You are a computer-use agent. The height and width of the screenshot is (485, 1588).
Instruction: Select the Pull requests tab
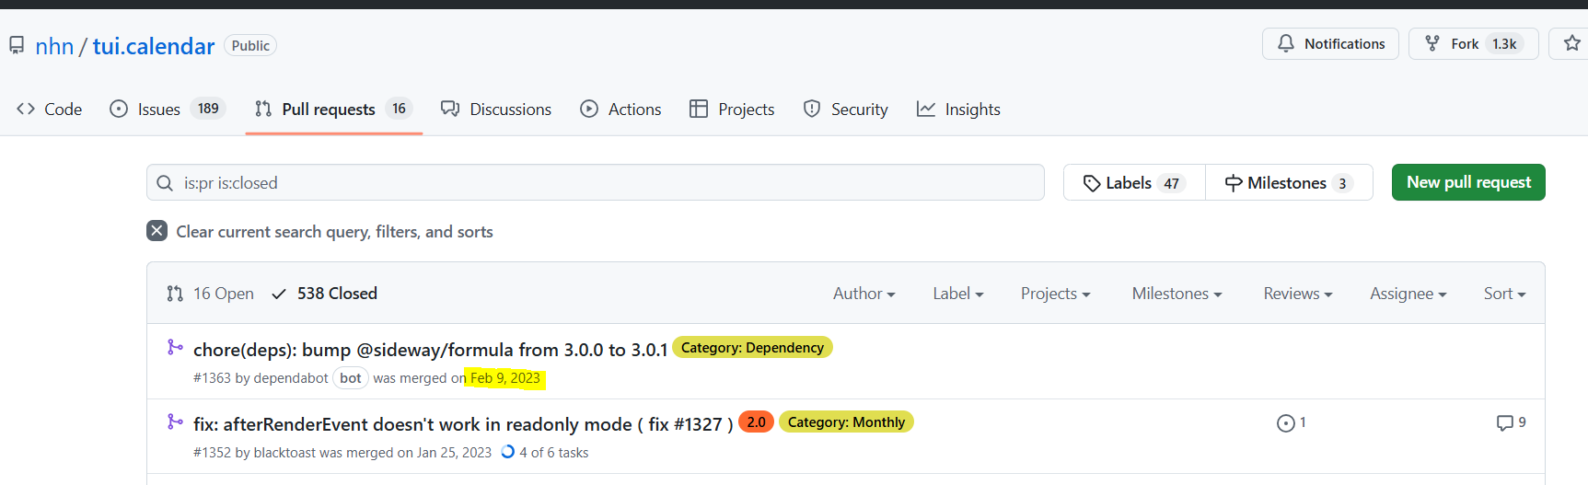click(x=333, y=109)
